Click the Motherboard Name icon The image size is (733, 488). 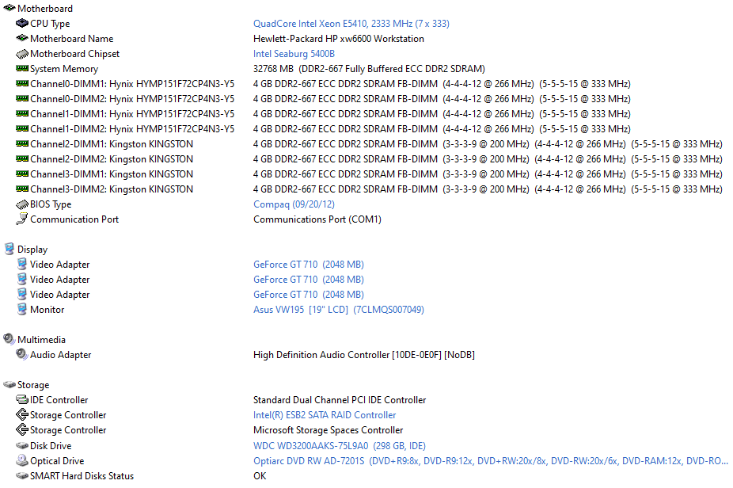[x=22, y=38]
